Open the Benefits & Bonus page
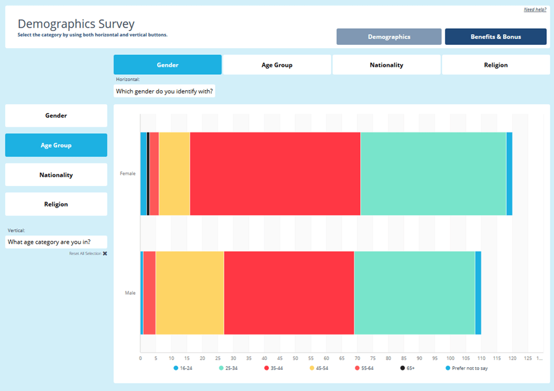Screen dimensions: 554x391 (x=495, y=37)
